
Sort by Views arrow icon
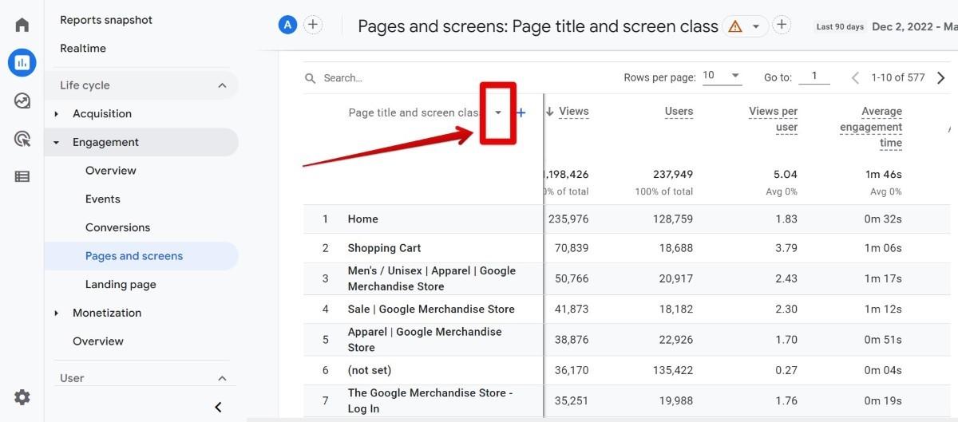549,112
